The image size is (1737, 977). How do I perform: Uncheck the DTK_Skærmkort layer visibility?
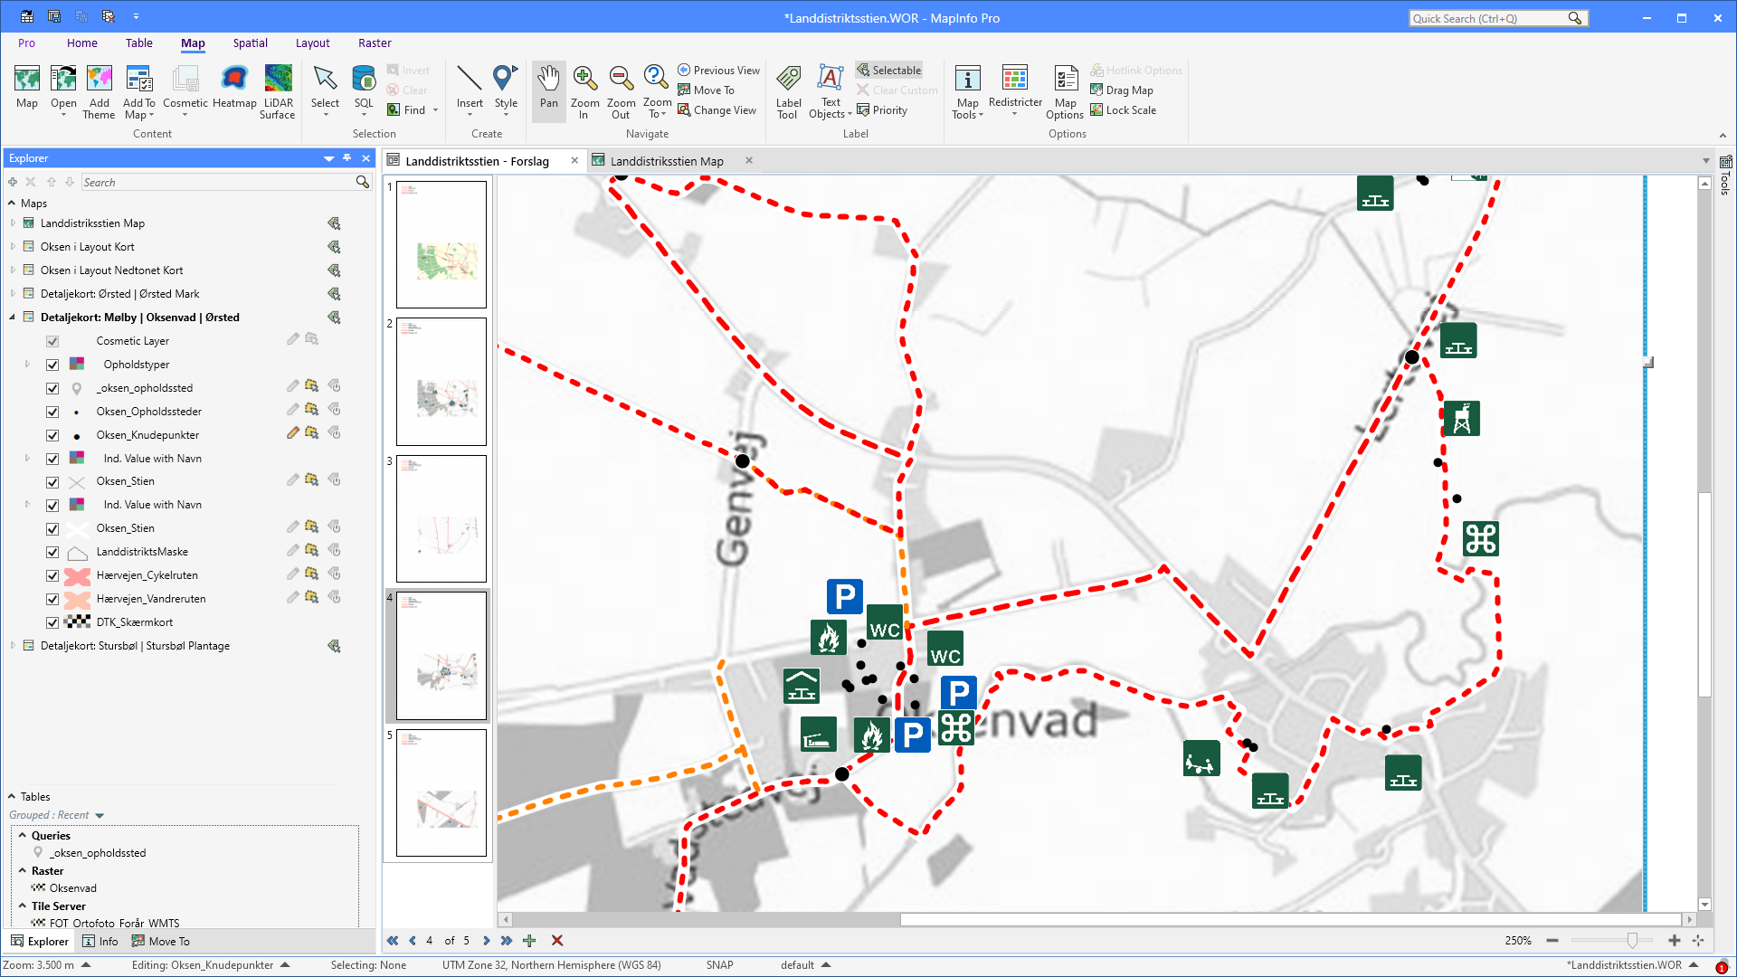pos(52,621)
